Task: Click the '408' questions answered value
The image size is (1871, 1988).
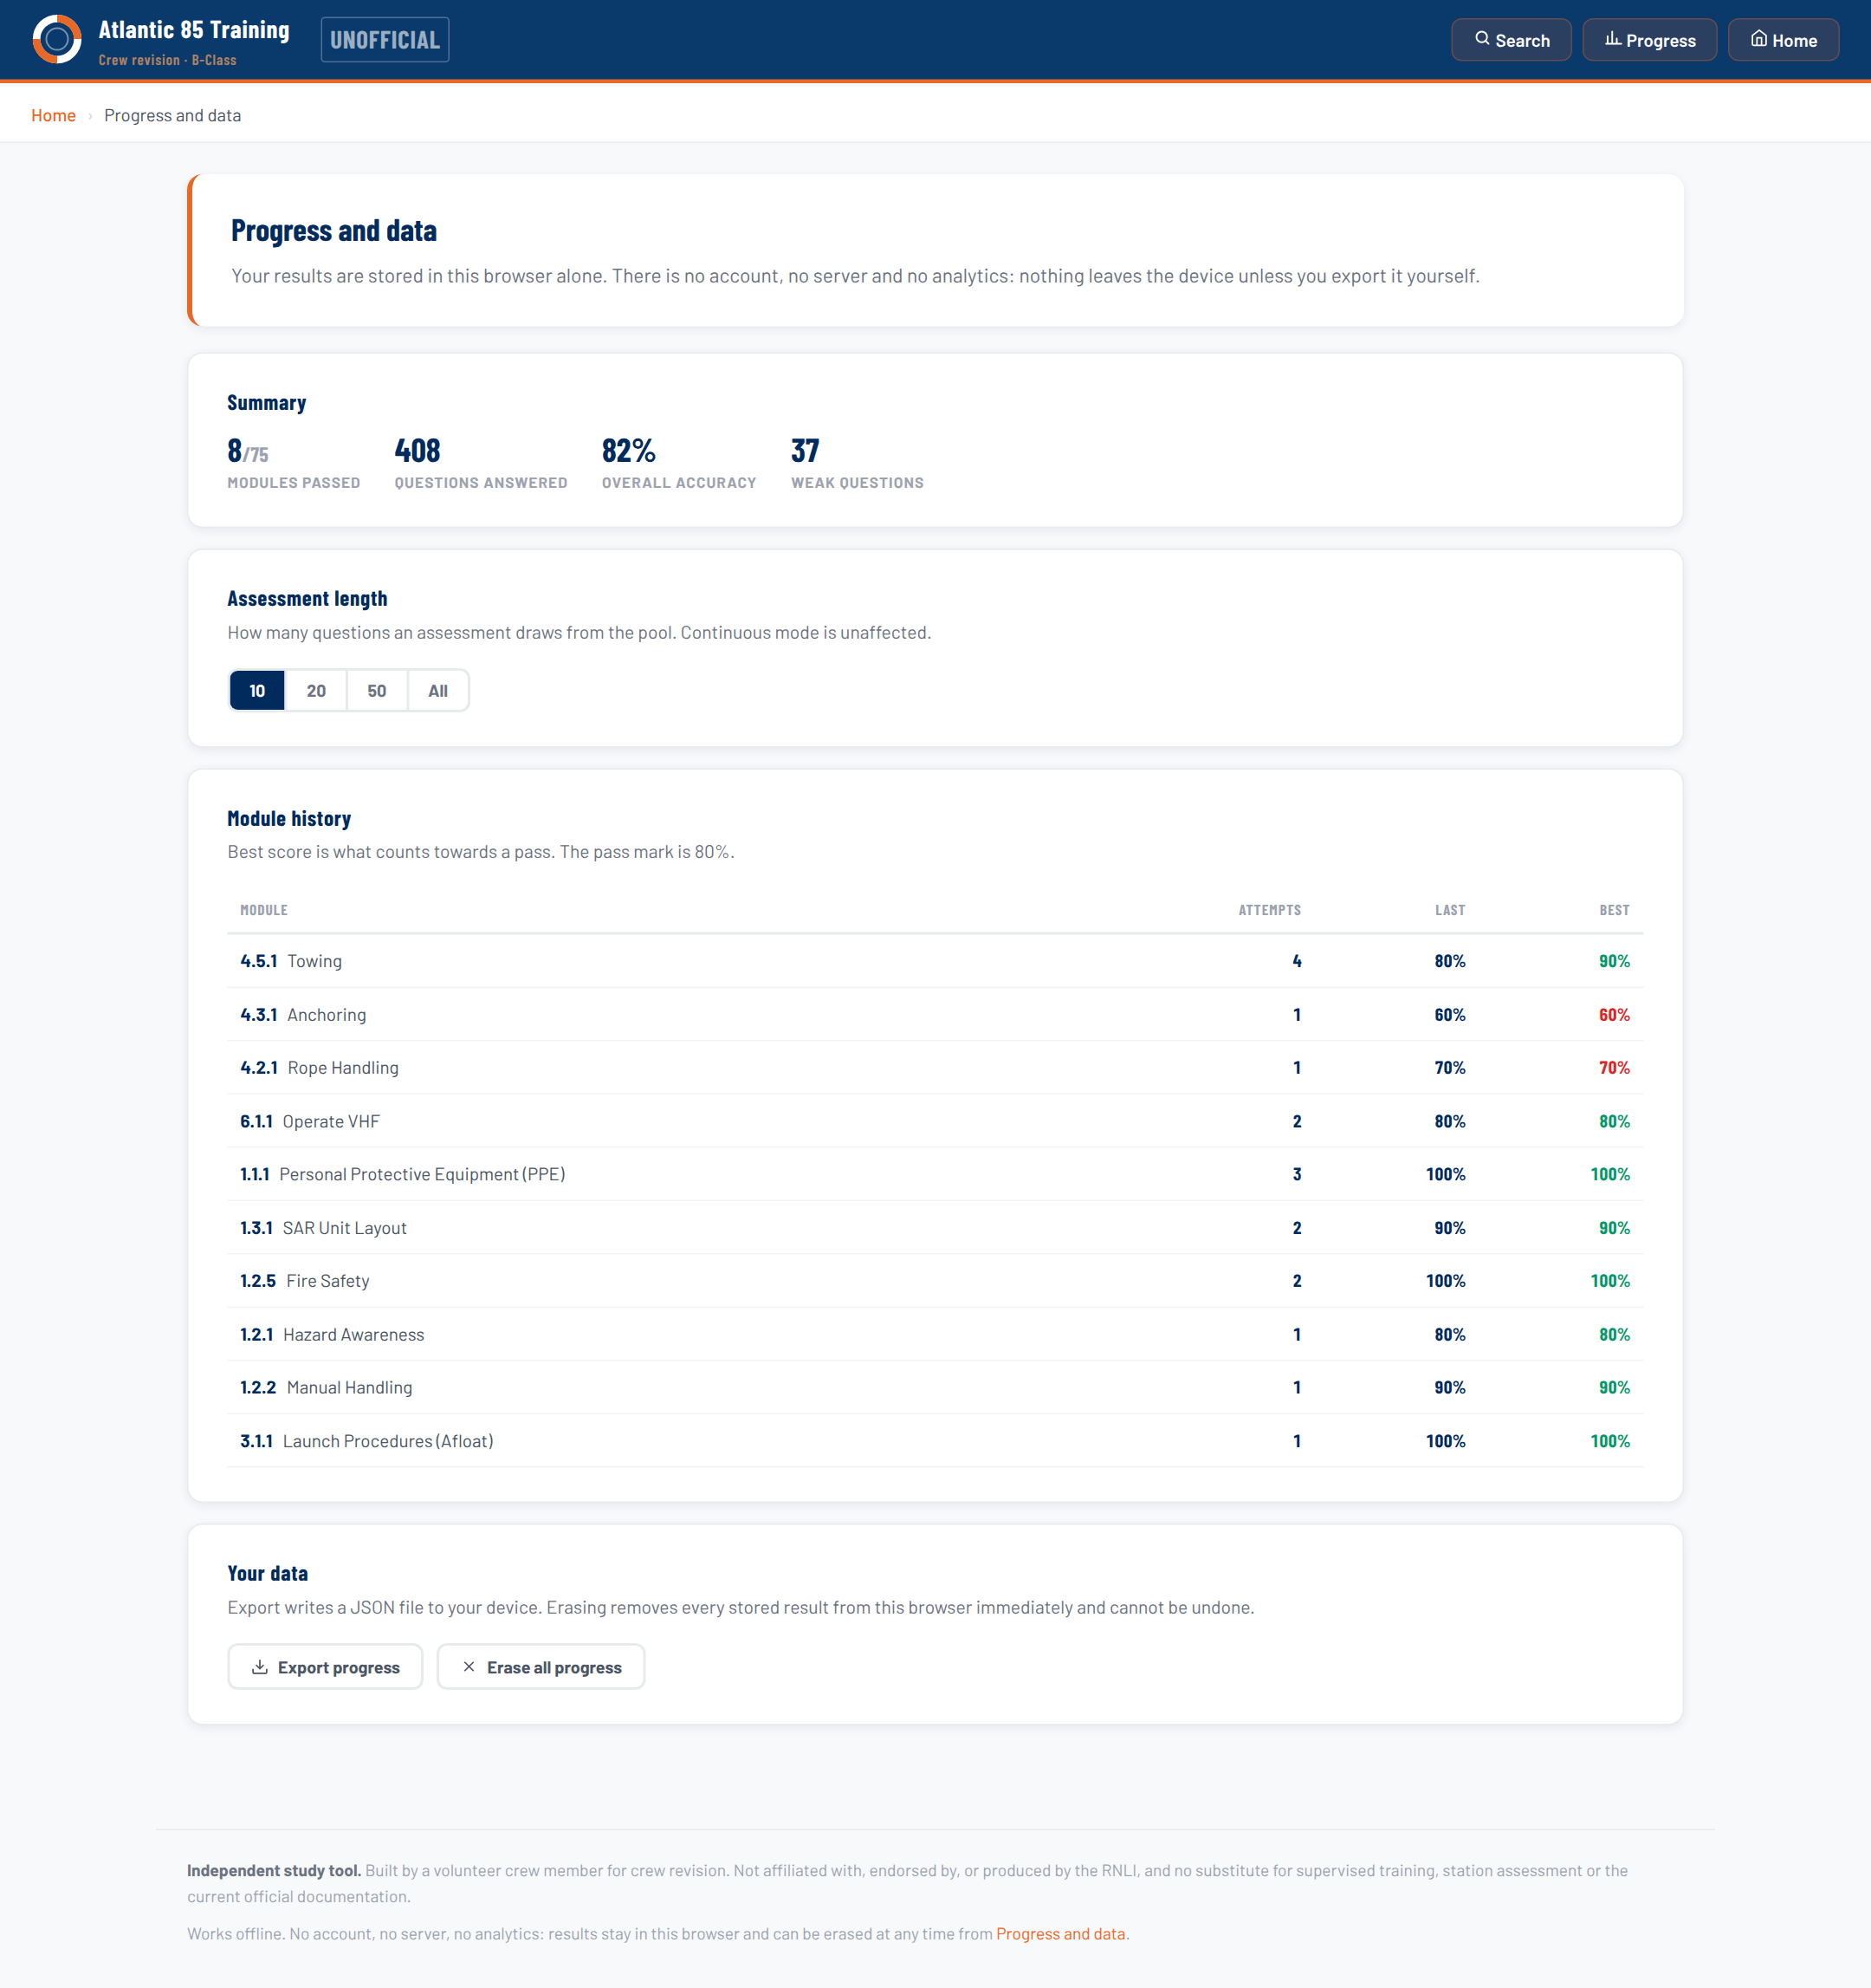Action: point(418,451)
